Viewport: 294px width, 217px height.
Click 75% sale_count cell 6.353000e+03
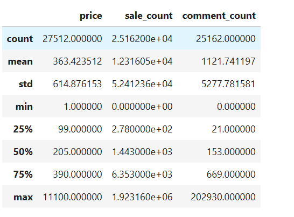point(142,174)
